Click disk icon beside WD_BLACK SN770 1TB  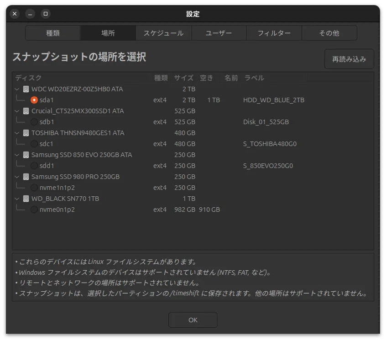tap(26, 199)
